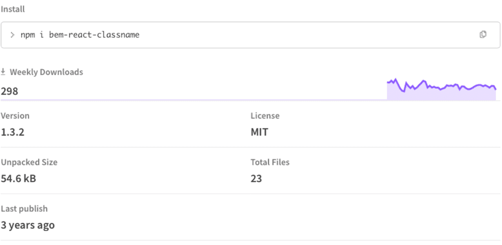The width and height of the screenshot is (502, 245).
Task: Click the Version label
Action: [x=15, y=116]
